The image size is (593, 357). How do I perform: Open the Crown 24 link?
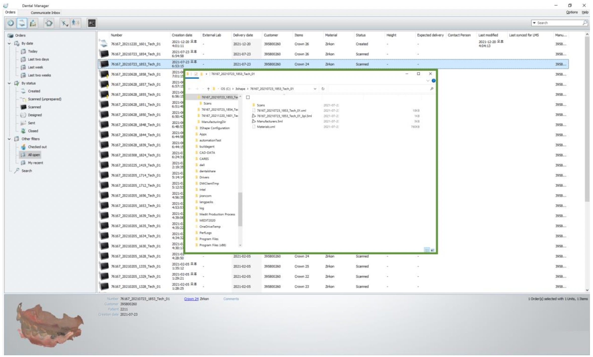[x=191, y=299]
